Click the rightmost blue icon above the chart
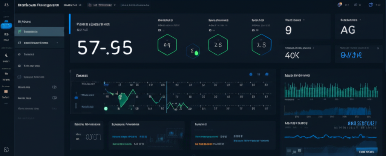Screen dimensions: 386x156 click(267, 74)
